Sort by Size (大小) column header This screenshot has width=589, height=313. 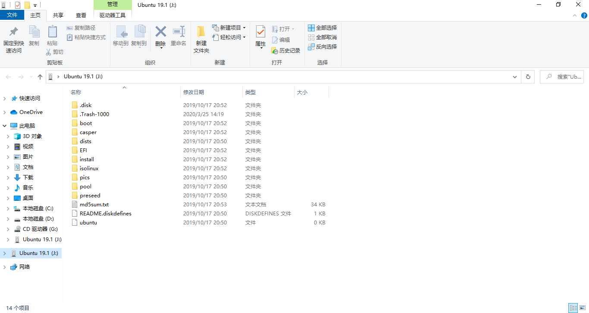302,92
